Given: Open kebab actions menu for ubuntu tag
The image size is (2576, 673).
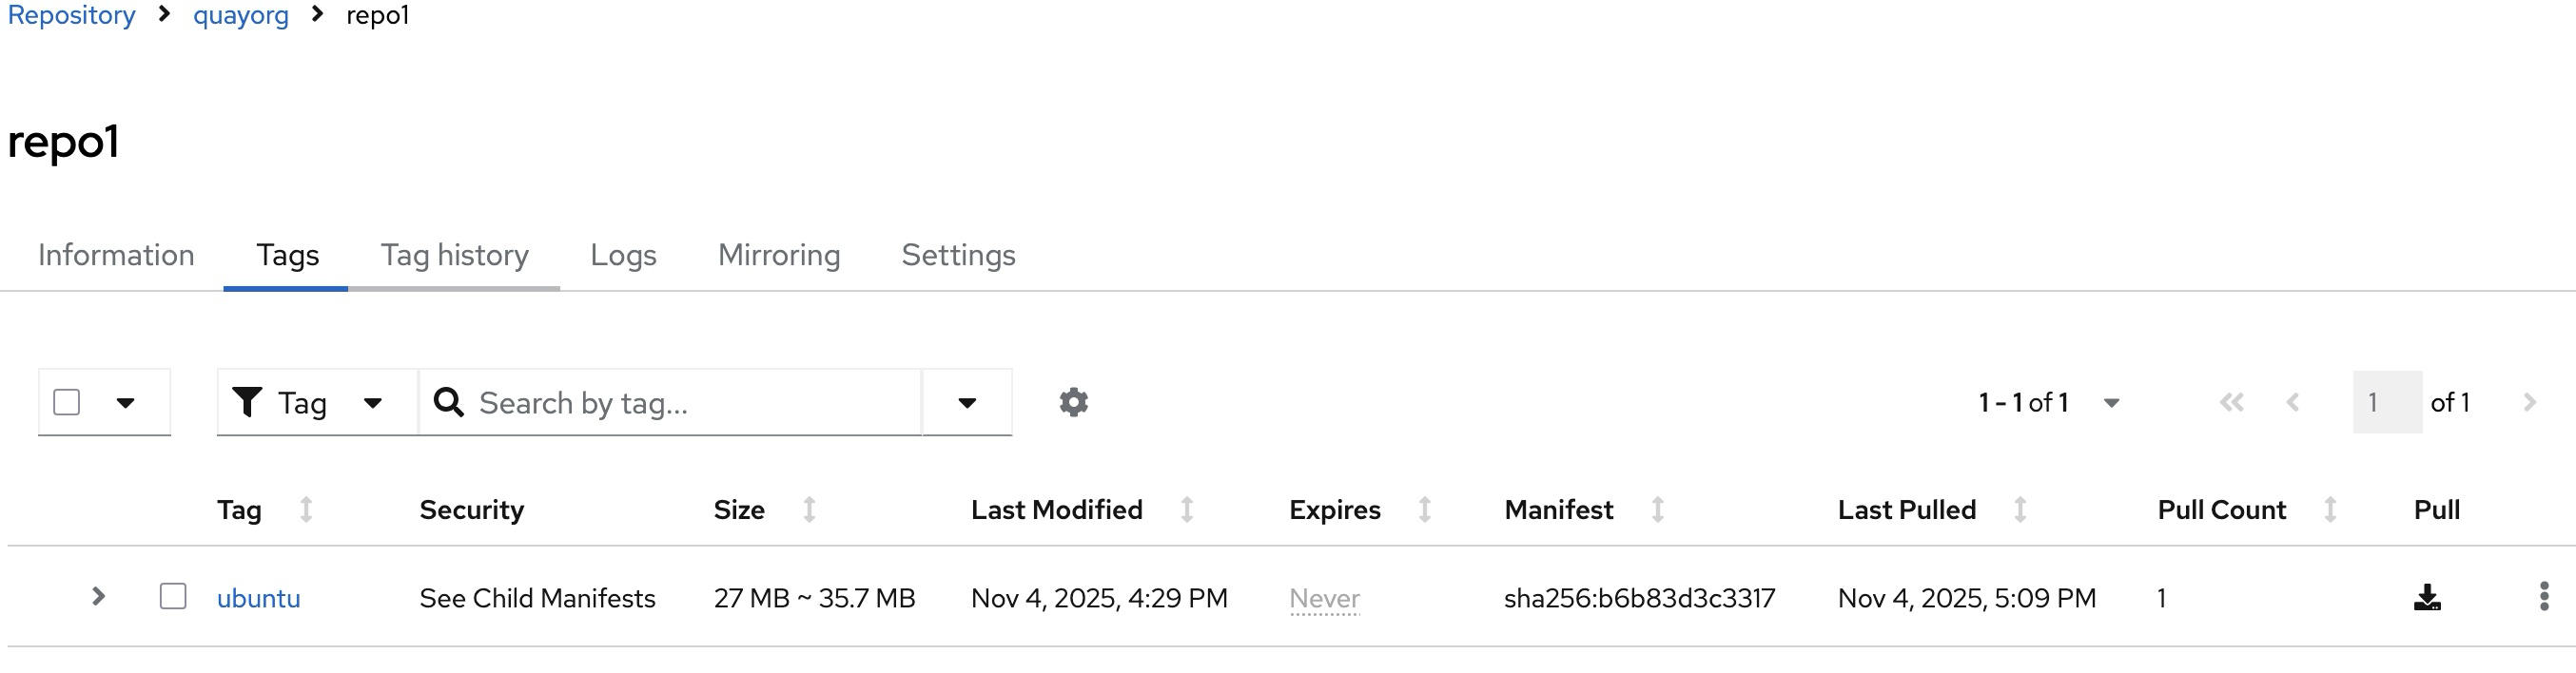Looking at the screenshot, I should coord(2543,597).
